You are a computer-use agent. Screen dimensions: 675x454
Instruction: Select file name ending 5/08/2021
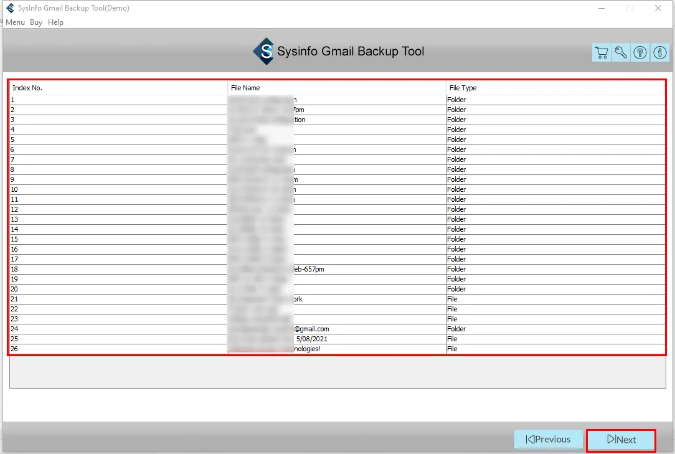tap(337, 339)
